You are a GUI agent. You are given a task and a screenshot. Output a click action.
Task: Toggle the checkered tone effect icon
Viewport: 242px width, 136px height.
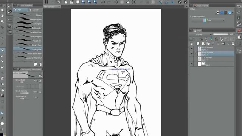click(x=226, y=12)
